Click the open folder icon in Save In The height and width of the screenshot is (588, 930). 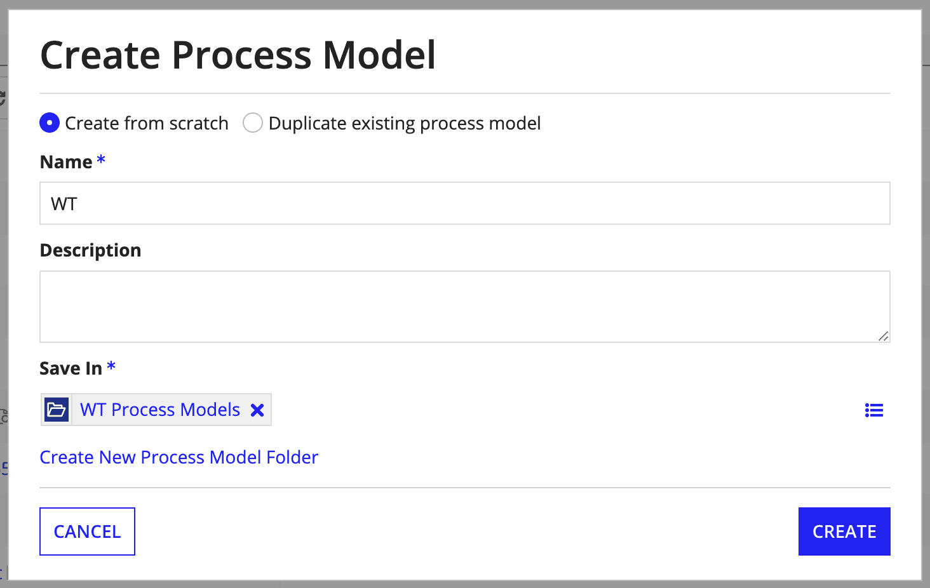(57, 410)
